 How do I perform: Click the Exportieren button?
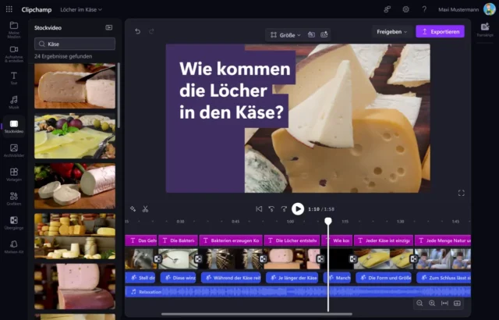pos(440,31)
